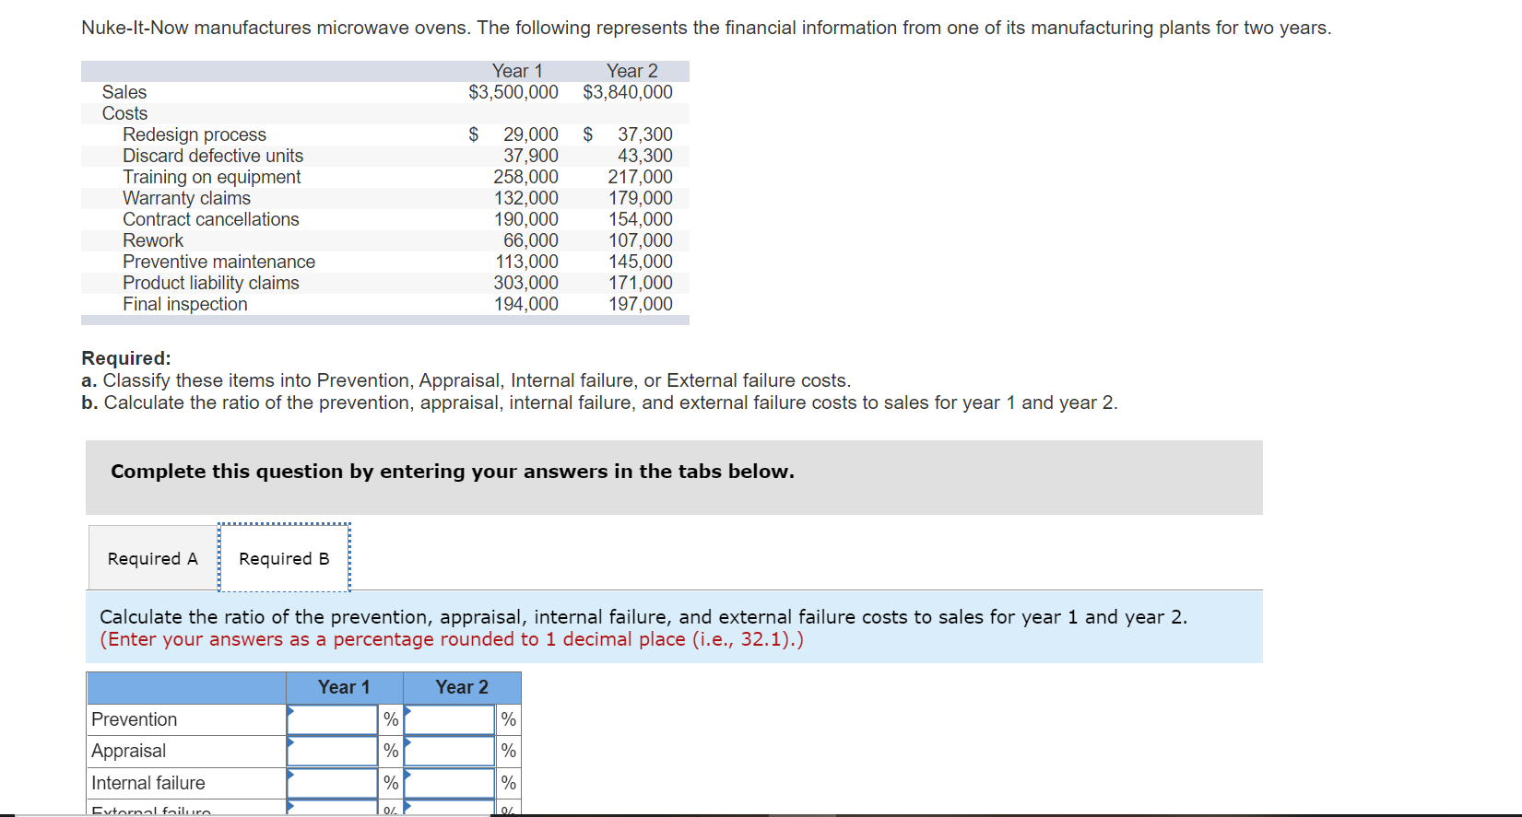Screen dimensions: 1522x817
Task: Click the 'Required:' heading
Action: click(x=126, y=358)
